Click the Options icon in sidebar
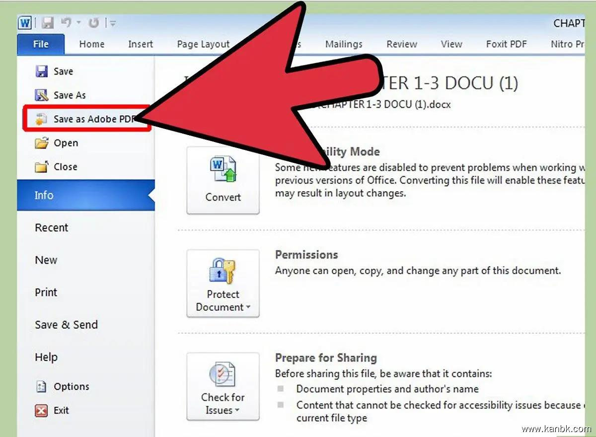 42,387
